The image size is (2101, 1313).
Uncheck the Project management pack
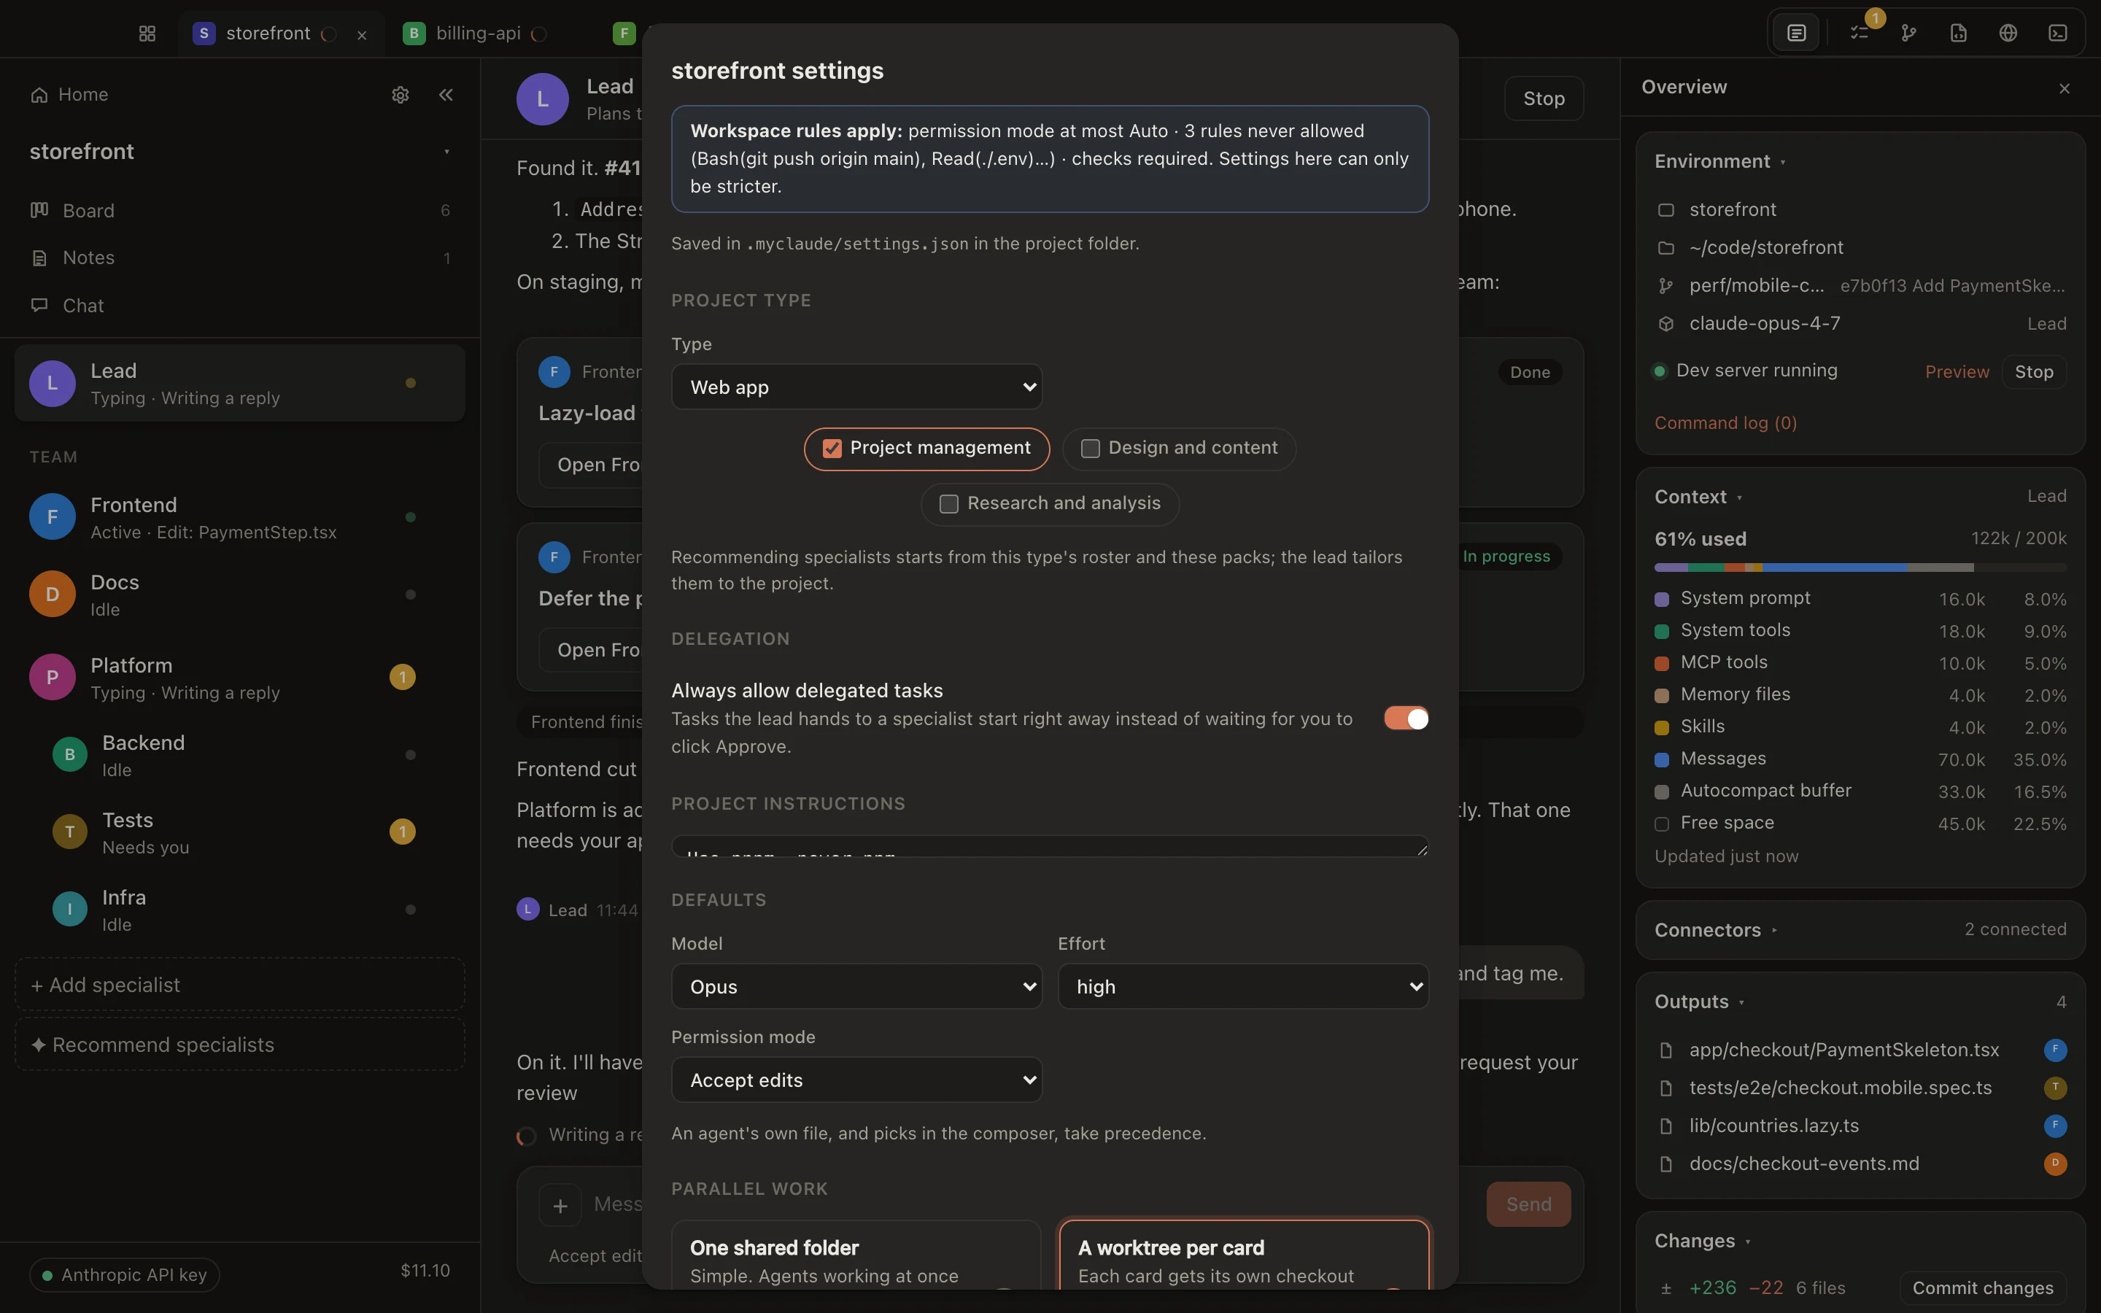(x=926, y=448)
